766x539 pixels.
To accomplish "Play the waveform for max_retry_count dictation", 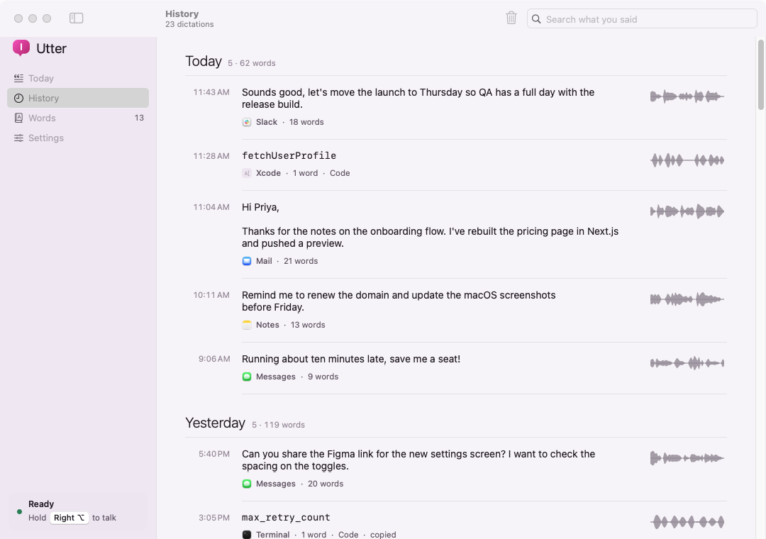I will pos(687,522).
